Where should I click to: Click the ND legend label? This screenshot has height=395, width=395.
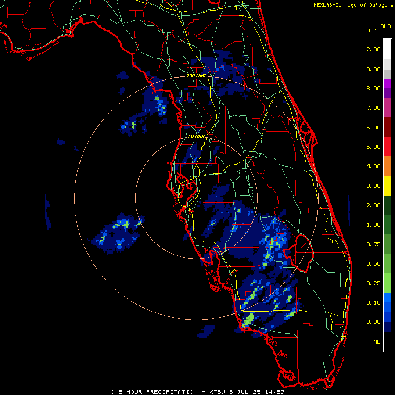click(x=377, y=342)
